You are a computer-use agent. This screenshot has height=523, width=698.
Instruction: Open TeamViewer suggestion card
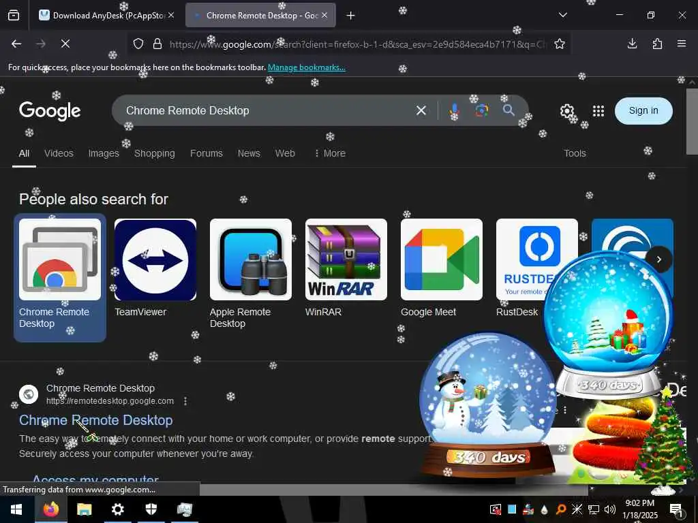pos(155,268)
